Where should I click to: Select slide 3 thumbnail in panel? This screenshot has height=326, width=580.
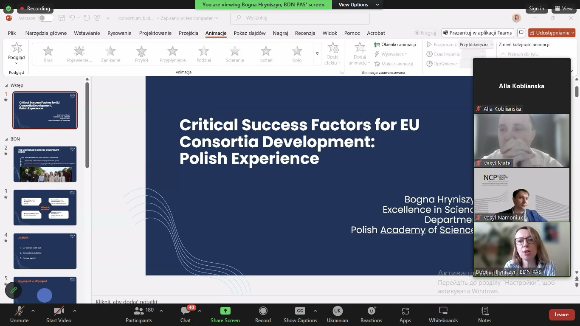click(x=45, y=208)
